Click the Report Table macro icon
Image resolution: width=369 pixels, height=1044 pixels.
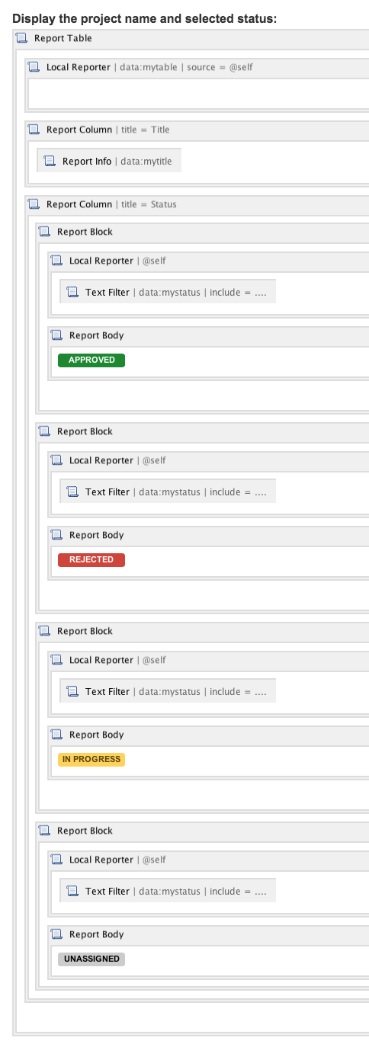coord(22,38)
